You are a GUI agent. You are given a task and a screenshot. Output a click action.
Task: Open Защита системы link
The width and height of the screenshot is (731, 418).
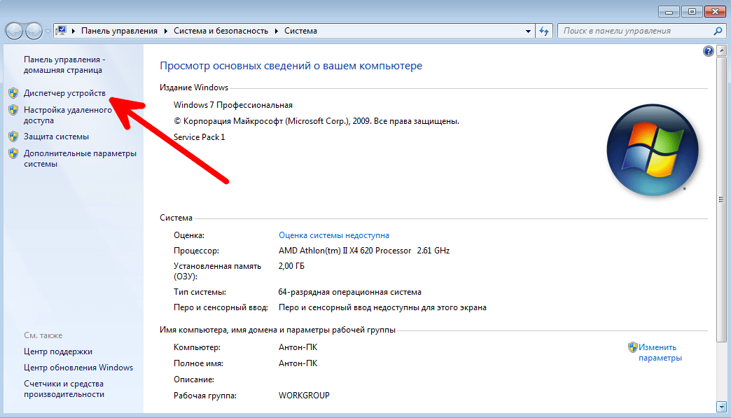tap(57, 137)
